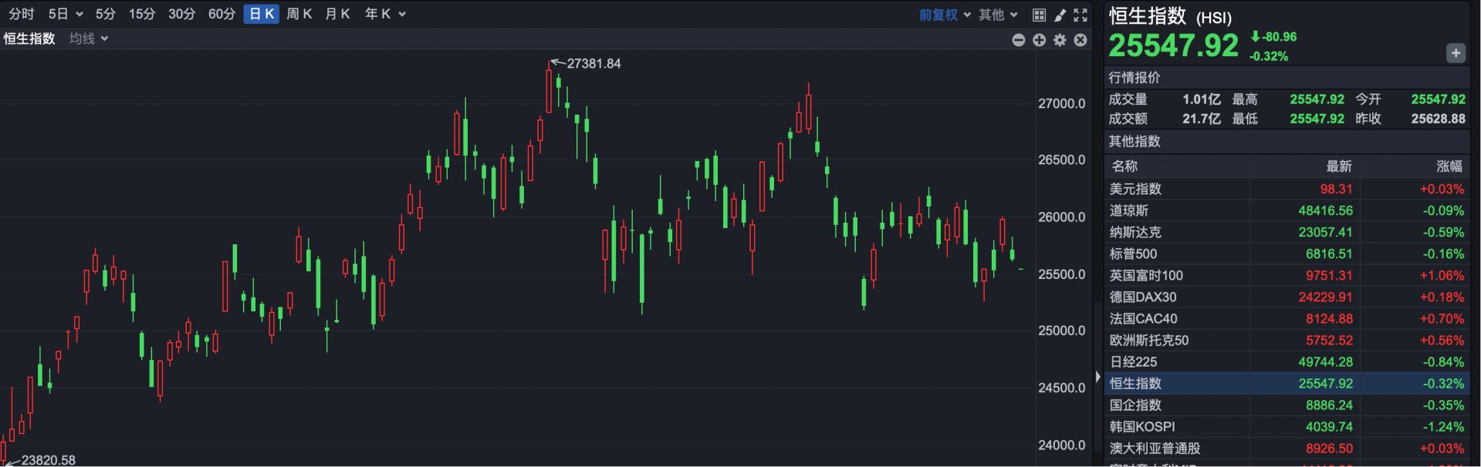Select the drawing brush tool

pos(1060,15)
